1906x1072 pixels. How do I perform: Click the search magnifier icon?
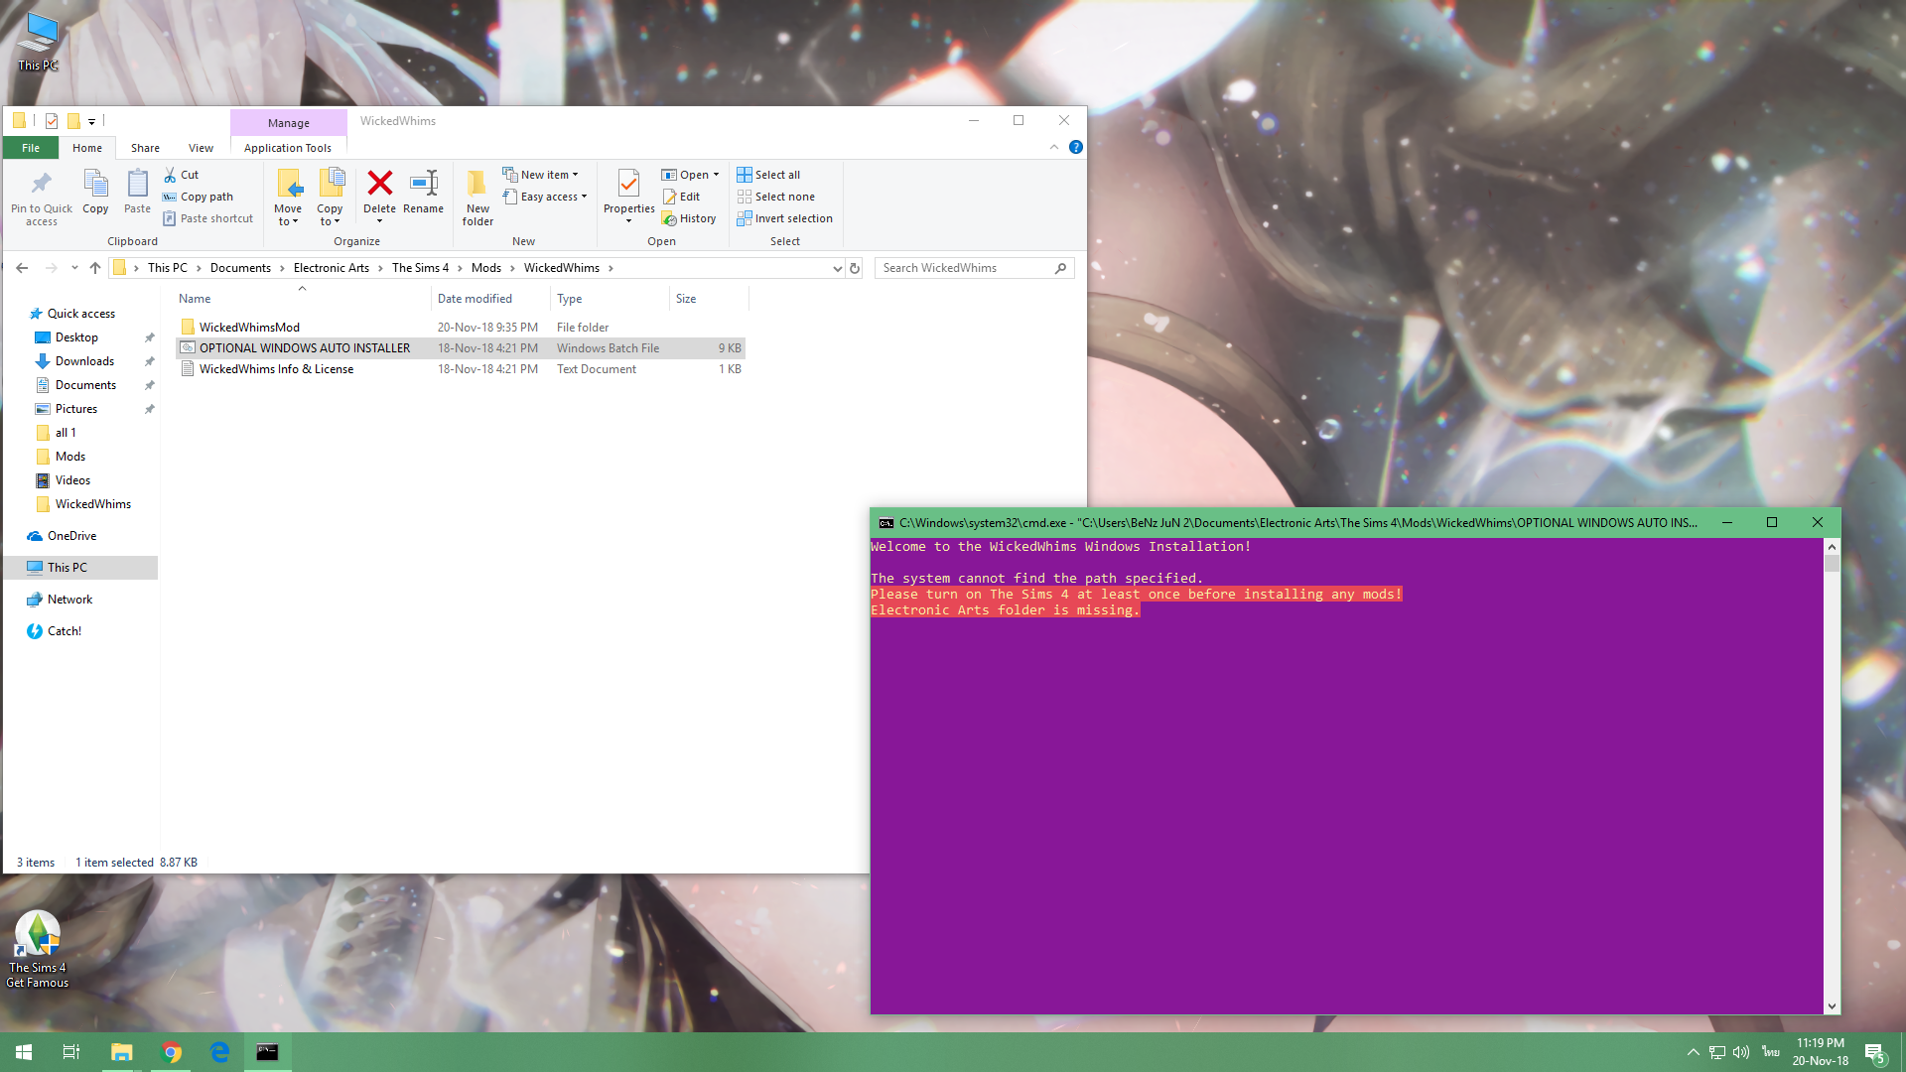pyautogui.click(x=1060, y=268)
